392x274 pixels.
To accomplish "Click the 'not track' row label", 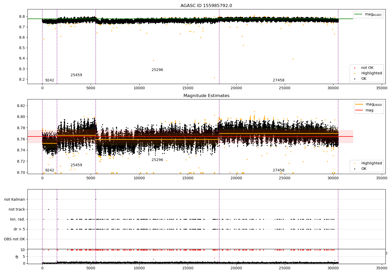I will 17,209.
